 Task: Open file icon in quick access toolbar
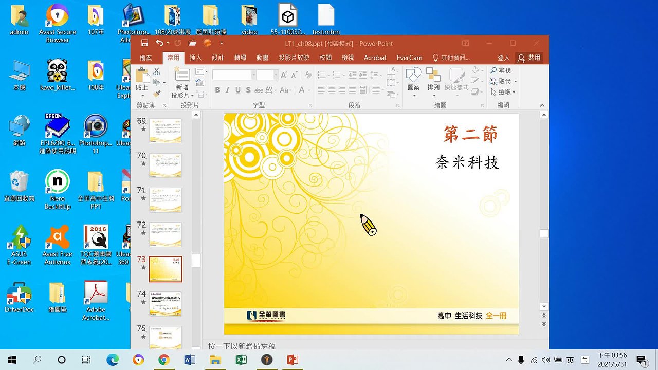pyautogui.click(x=192, y=43)
